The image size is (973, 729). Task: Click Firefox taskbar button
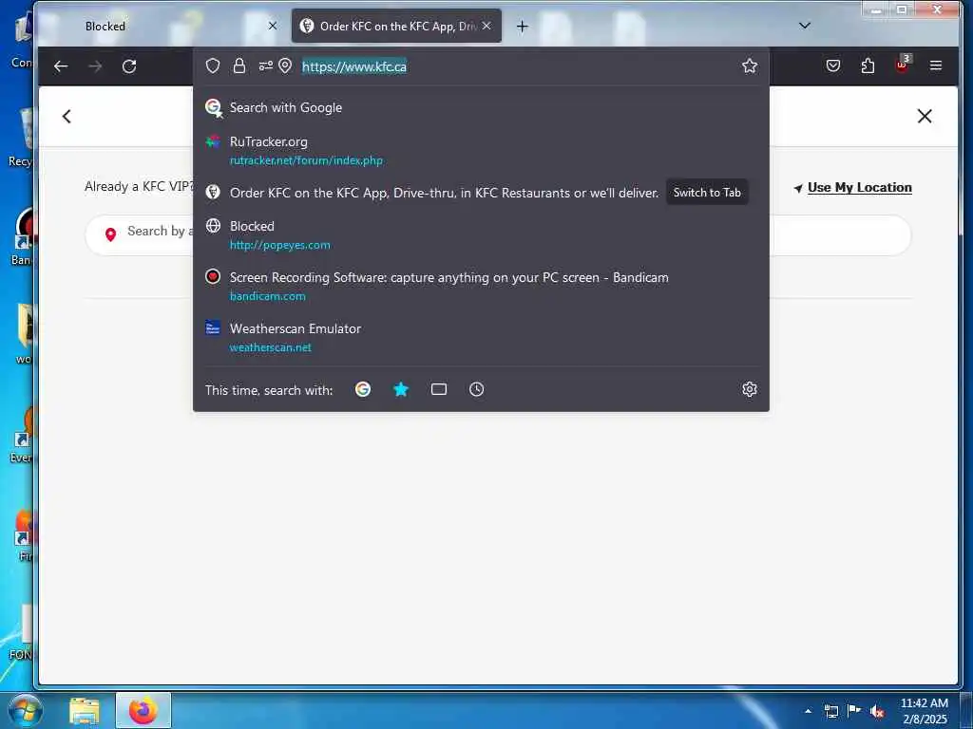coord(143,710)
